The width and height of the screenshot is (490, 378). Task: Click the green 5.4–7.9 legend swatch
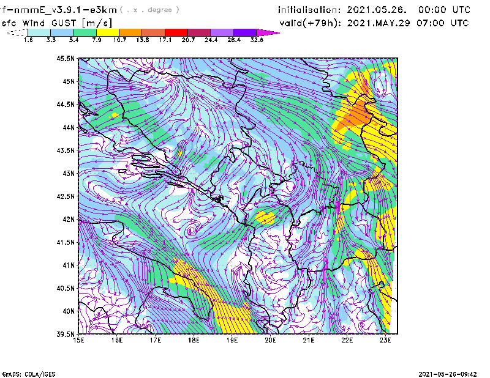[x=85, y=32]
